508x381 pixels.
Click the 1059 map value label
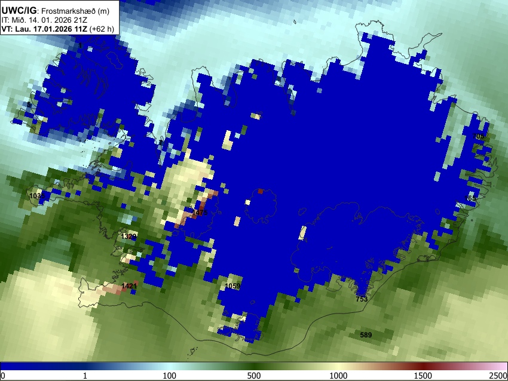(232, 286)
